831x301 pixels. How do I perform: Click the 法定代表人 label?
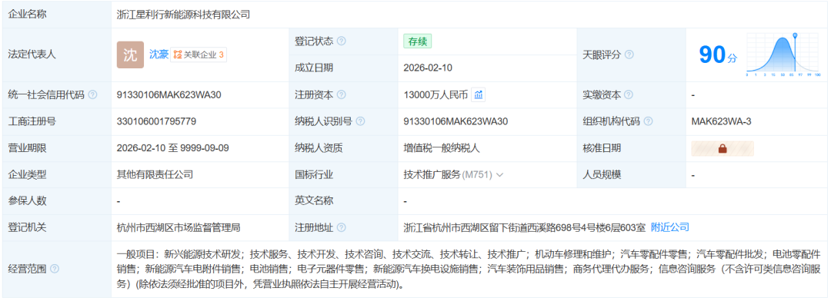click(x=32, y=55)
